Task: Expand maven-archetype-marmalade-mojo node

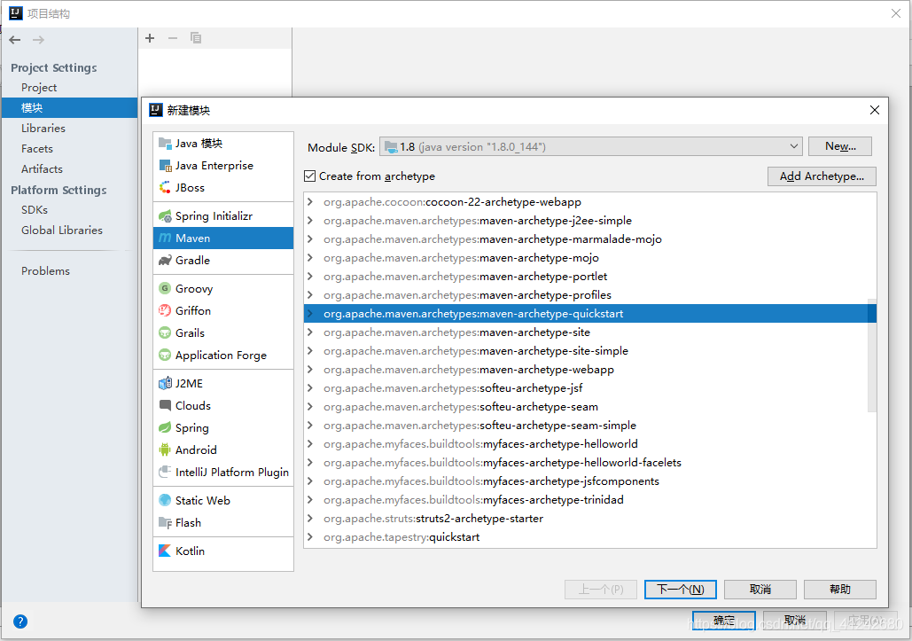Action: pos(310,239)
